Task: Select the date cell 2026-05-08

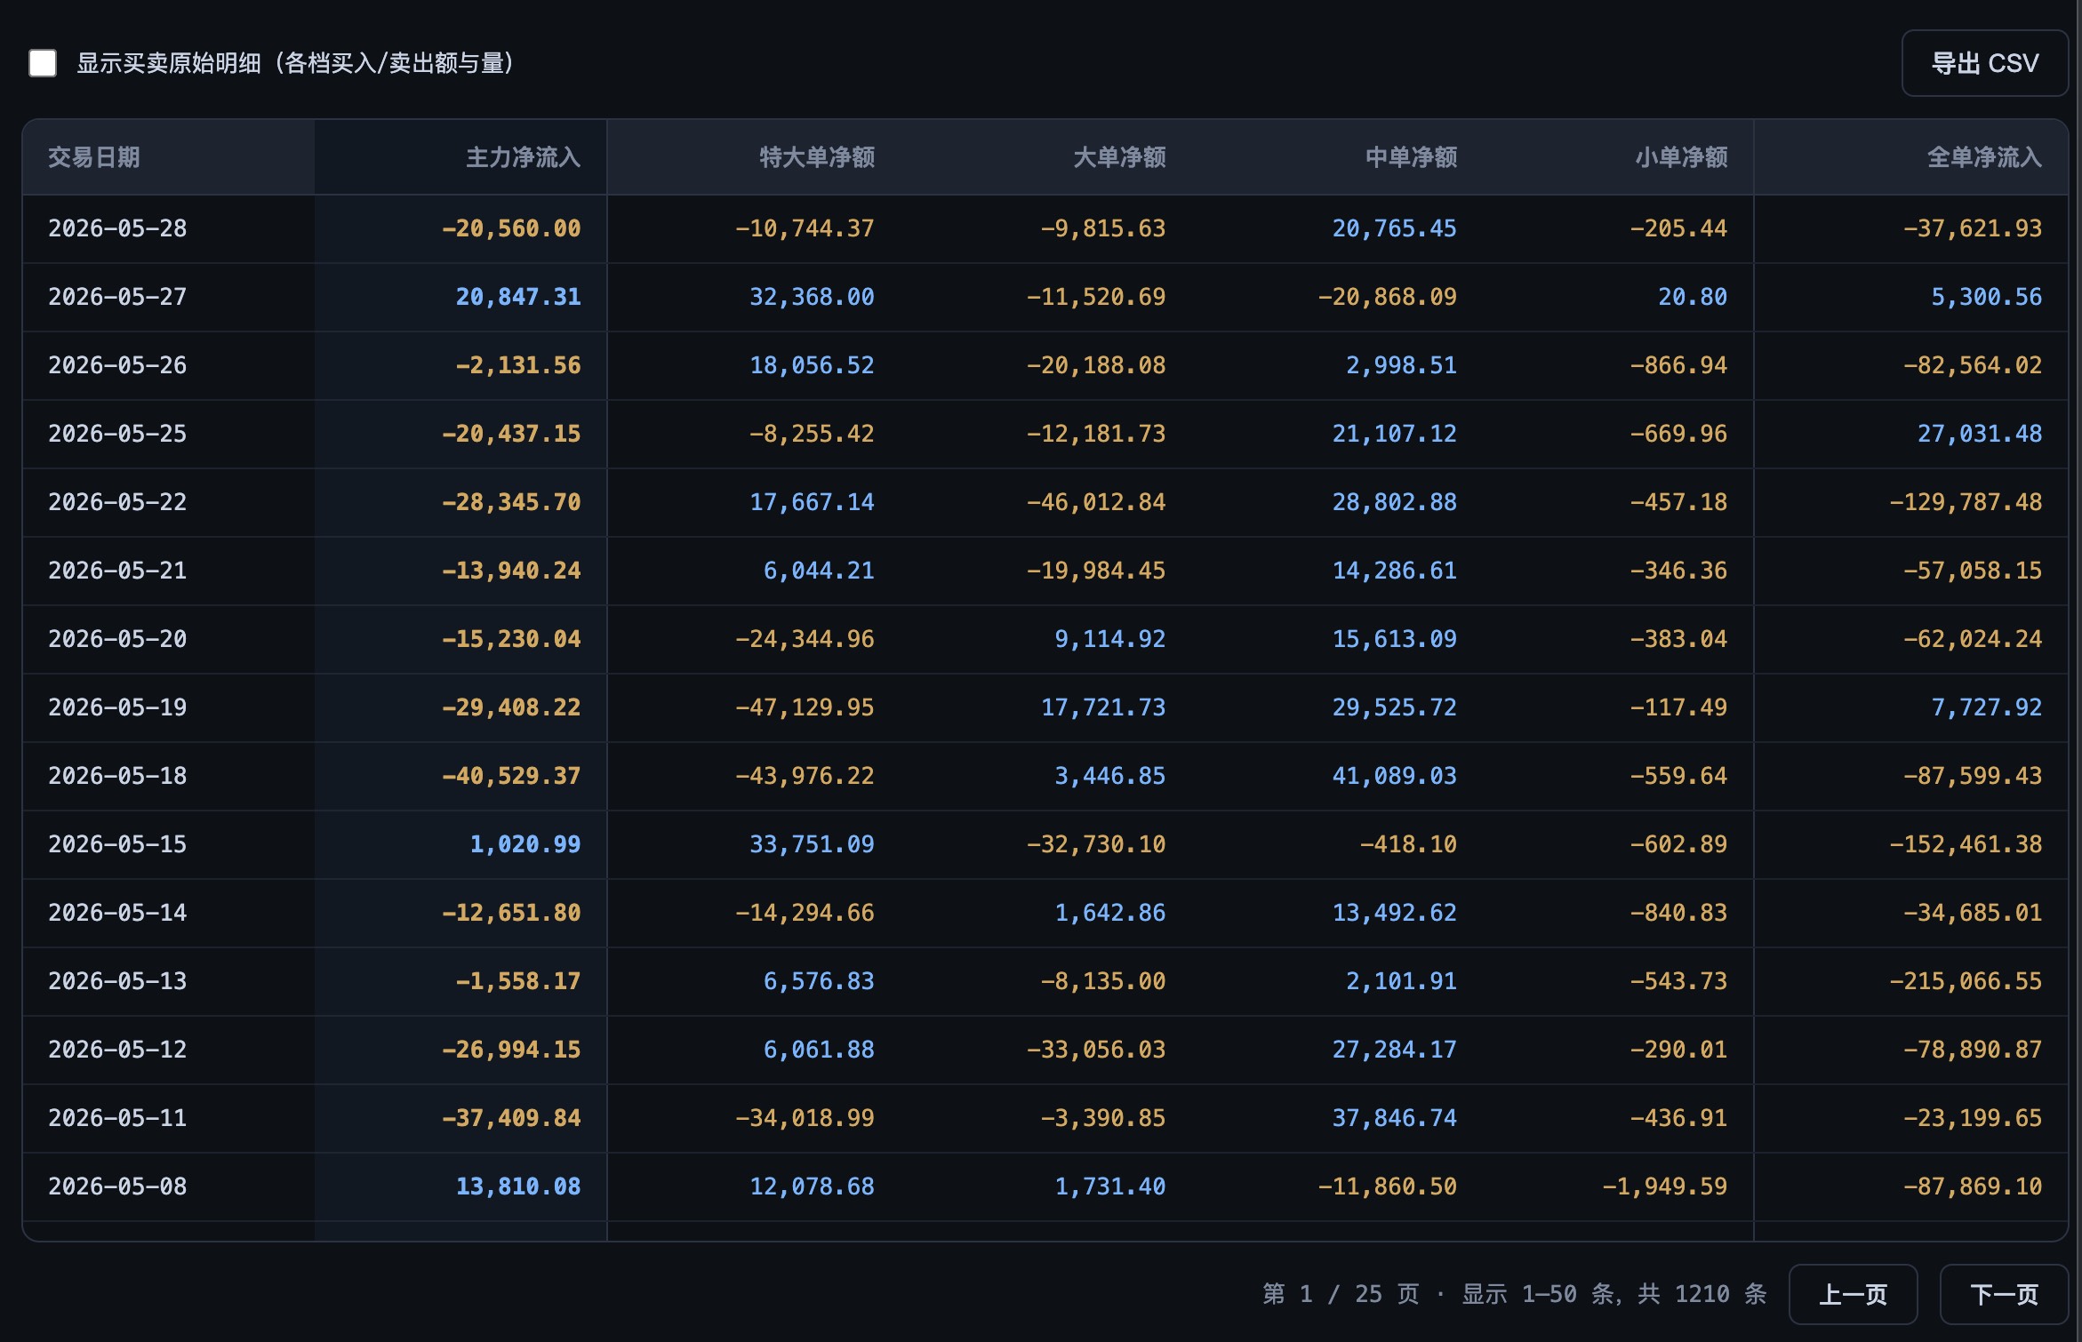Action: (117, 1186)
